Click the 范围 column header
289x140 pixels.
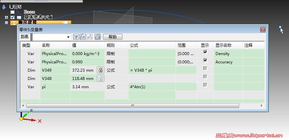click(x=186, y=45)
